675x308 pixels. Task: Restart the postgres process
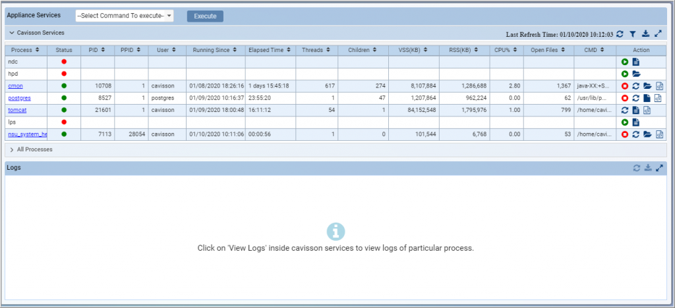[636, 98]
